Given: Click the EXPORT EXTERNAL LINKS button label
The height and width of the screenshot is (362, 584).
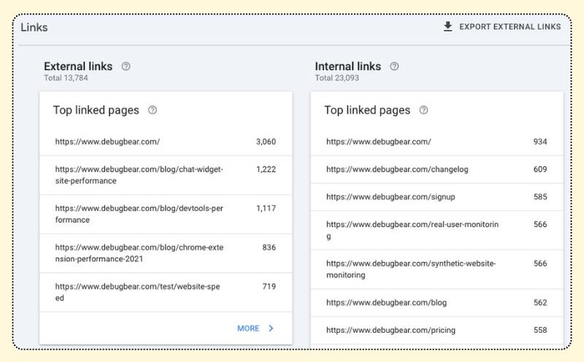Looking at the screenshot, I should (x=510, y=27).
